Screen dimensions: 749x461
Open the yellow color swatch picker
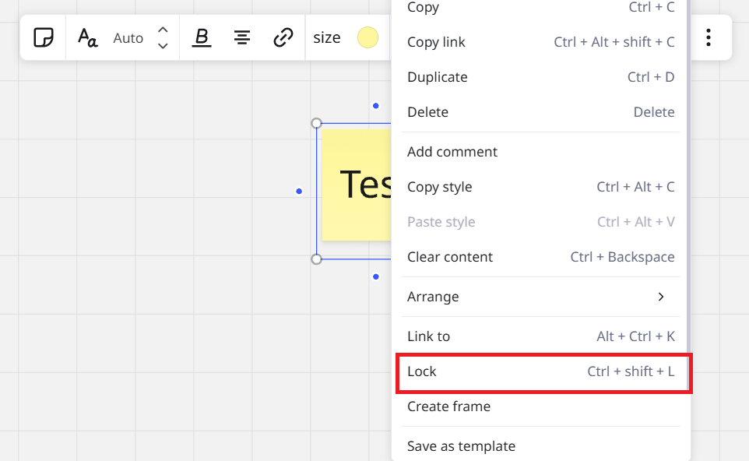(367, 37)
